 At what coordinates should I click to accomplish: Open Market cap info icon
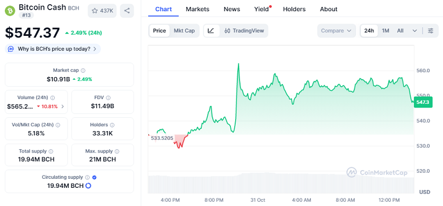tap(83, 71)
